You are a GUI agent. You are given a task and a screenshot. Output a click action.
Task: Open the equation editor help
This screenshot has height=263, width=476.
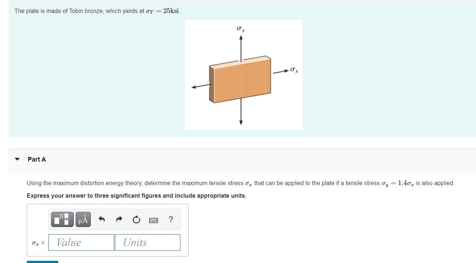[171, 219]
